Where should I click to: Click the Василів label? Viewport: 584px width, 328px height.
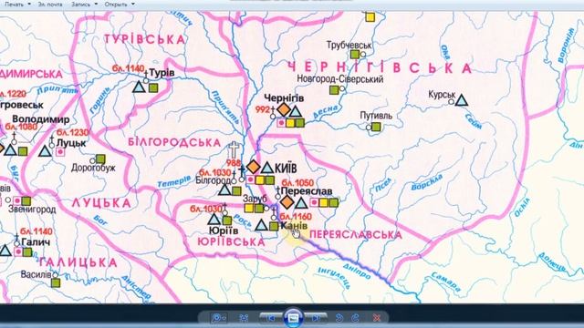36,275
